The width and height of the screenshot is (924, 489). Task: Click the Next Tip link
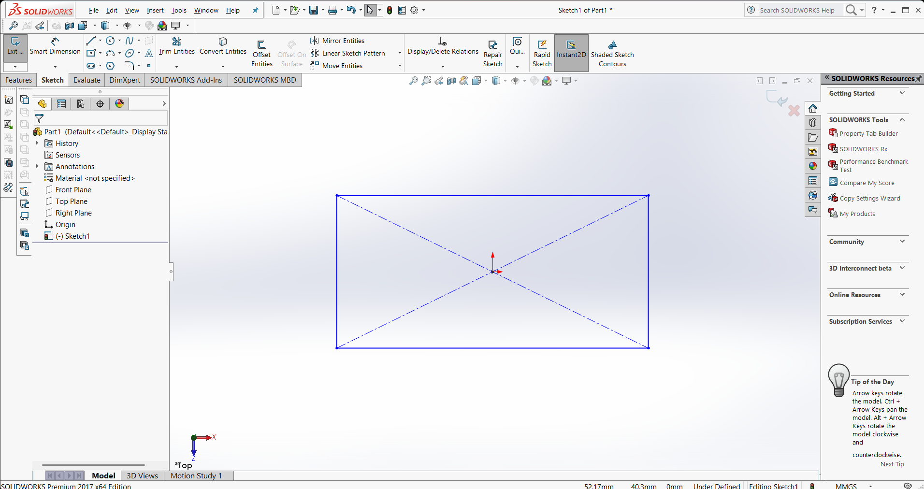click(x=892, y=464)
